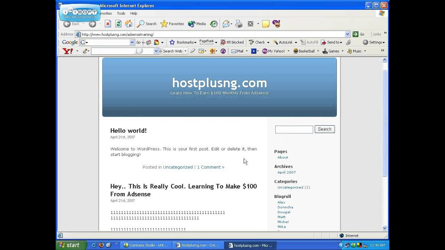Open Yahoo Mail from toolbar

(237, 51)
